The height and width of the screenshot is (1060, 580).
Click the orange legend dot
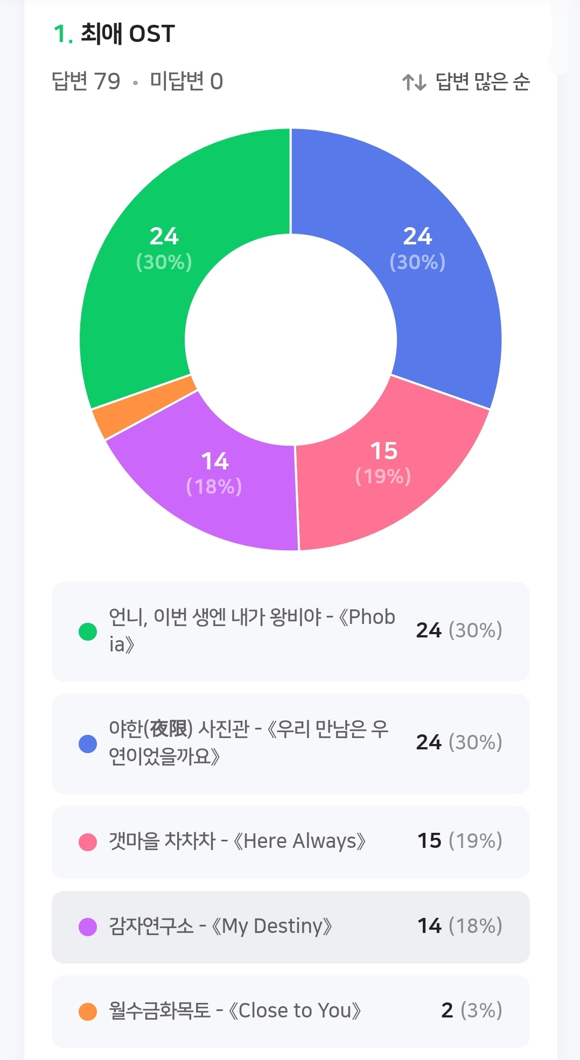[88, 1011]
